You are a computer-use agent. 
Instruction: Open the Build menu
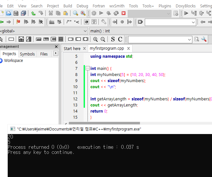pos(68,6)
